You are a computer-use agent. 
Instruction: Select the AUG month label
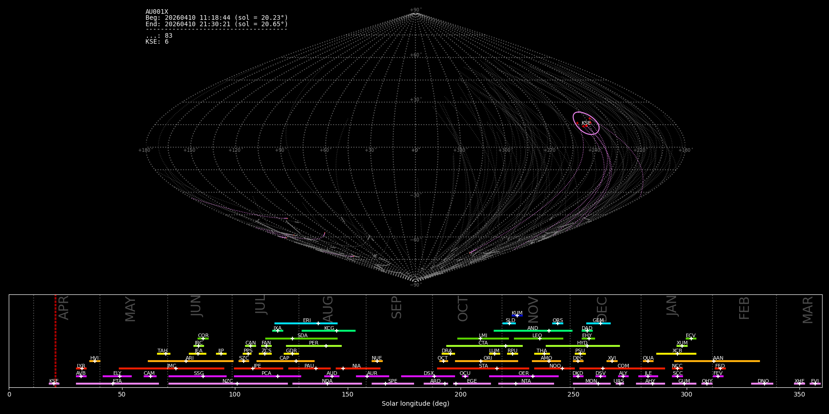(x=328, y=309)
